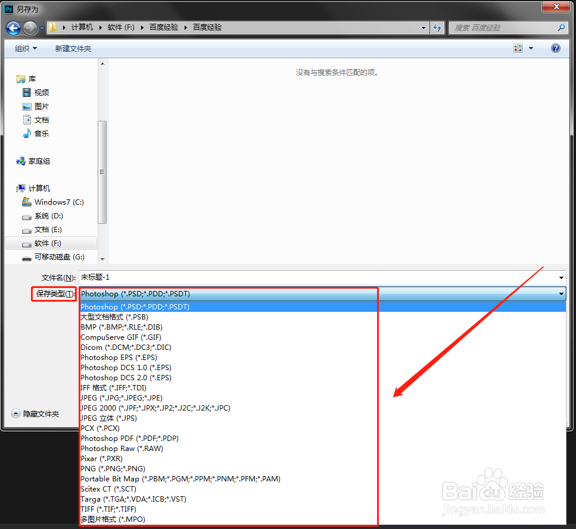Open the 图片 library
576x529 pixels.
(x=36, y=107)
